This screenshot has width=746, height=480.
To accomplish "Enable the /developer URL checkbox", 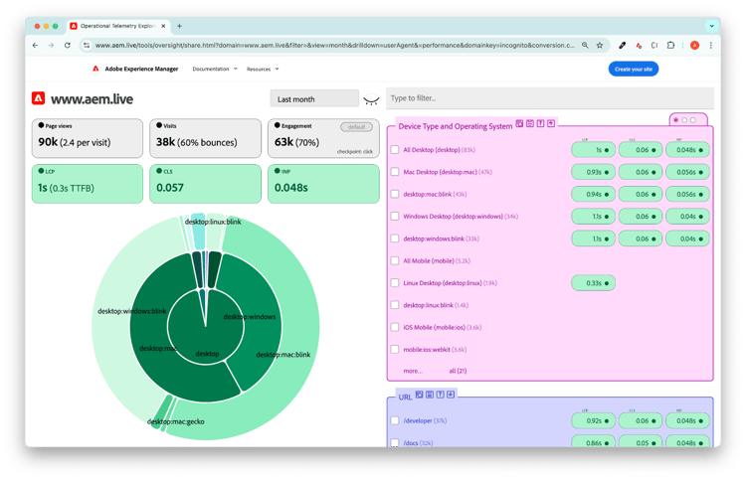I will (395, 421).
